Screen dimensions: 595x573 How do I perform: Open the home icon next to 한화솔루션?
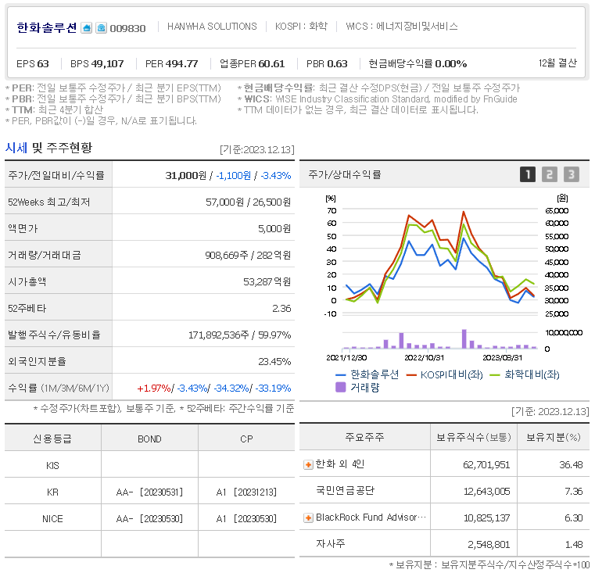87,28
